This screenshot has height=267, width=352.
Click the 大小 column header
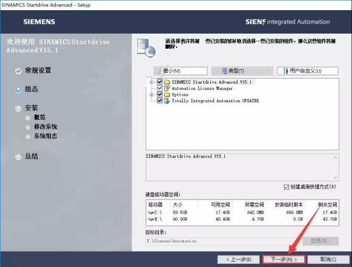pyautogui.click(x=177, y=204)
